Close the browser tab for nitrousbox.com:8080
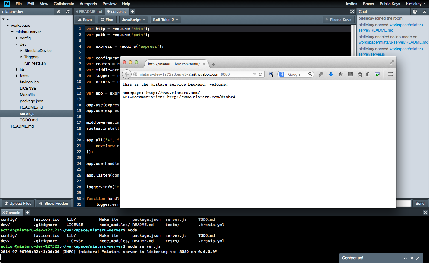 point(204,64)
